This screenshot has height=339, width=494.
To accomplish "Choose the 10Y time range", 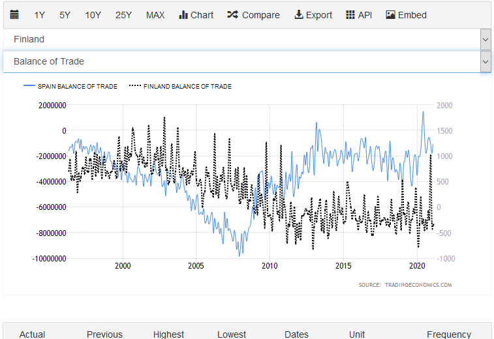I will (93, 15).
